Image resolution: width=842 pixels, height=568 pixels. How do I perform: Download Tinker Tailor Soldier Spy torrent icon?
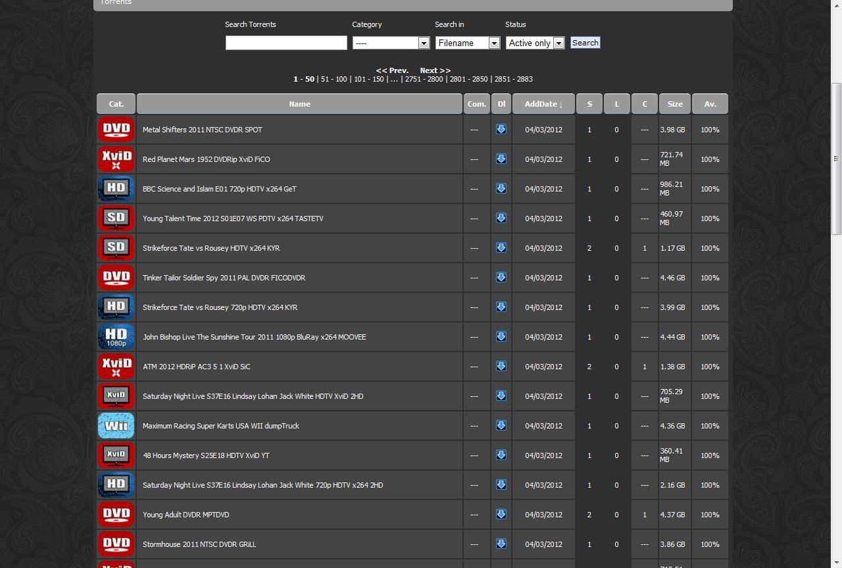[x=501, y=277]
